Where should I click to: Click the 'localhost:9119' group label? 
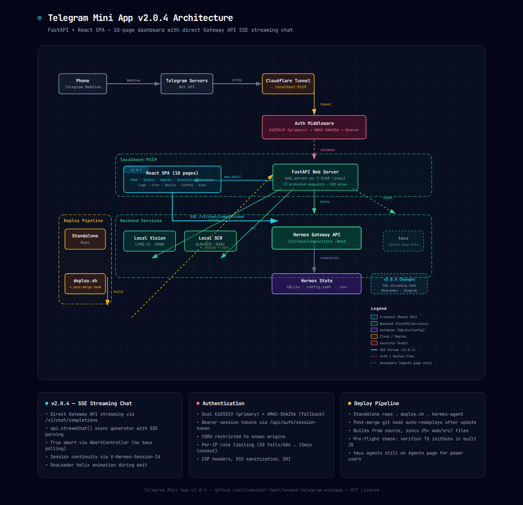pyautogui.click(x=139, y=160)
